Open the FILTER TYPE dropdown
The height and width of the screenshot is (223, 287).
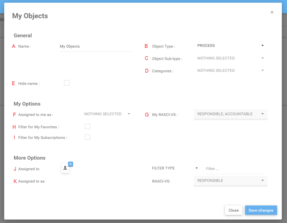coord(175,168)
